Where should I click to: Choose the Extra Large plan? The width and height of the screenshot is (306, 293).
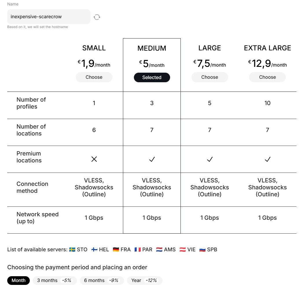(268, 77)
